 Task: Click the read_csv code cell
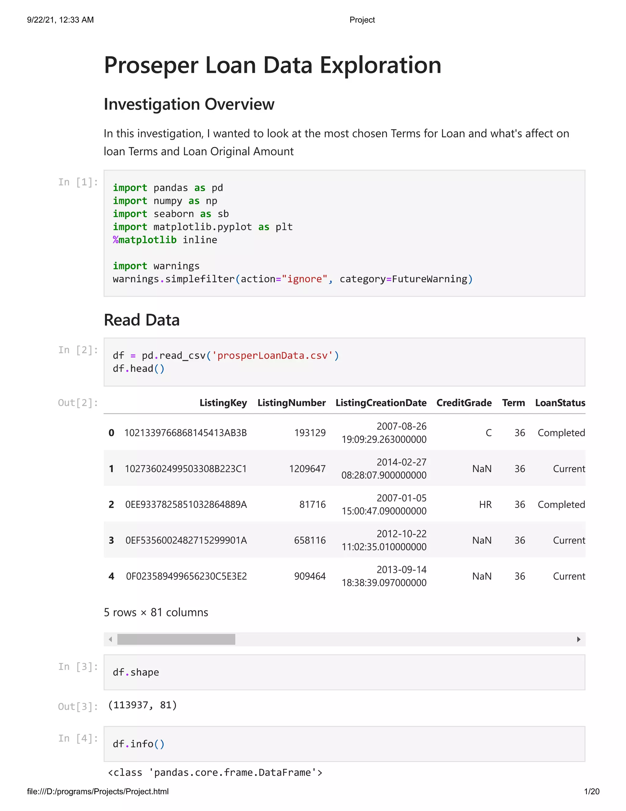344,362
